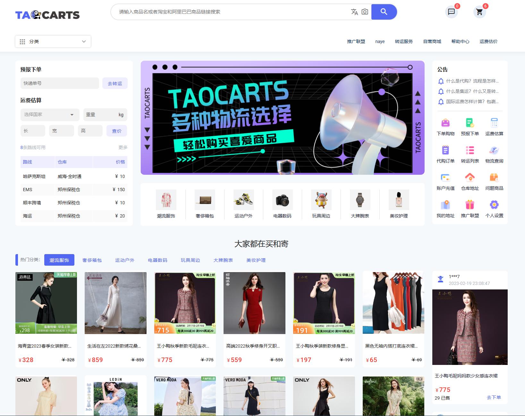Open the 选择国家 country dropdown
The width and height of the screenshot is (525, 416).
pyautogui.click(x=50, y=115)
